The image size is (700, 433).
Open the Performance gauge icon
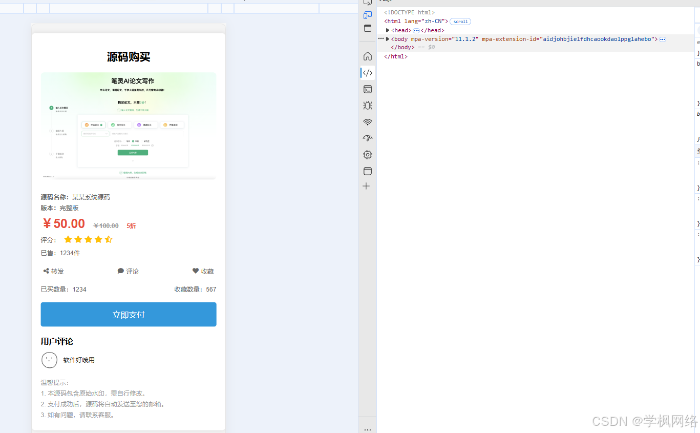pos(368,138)
